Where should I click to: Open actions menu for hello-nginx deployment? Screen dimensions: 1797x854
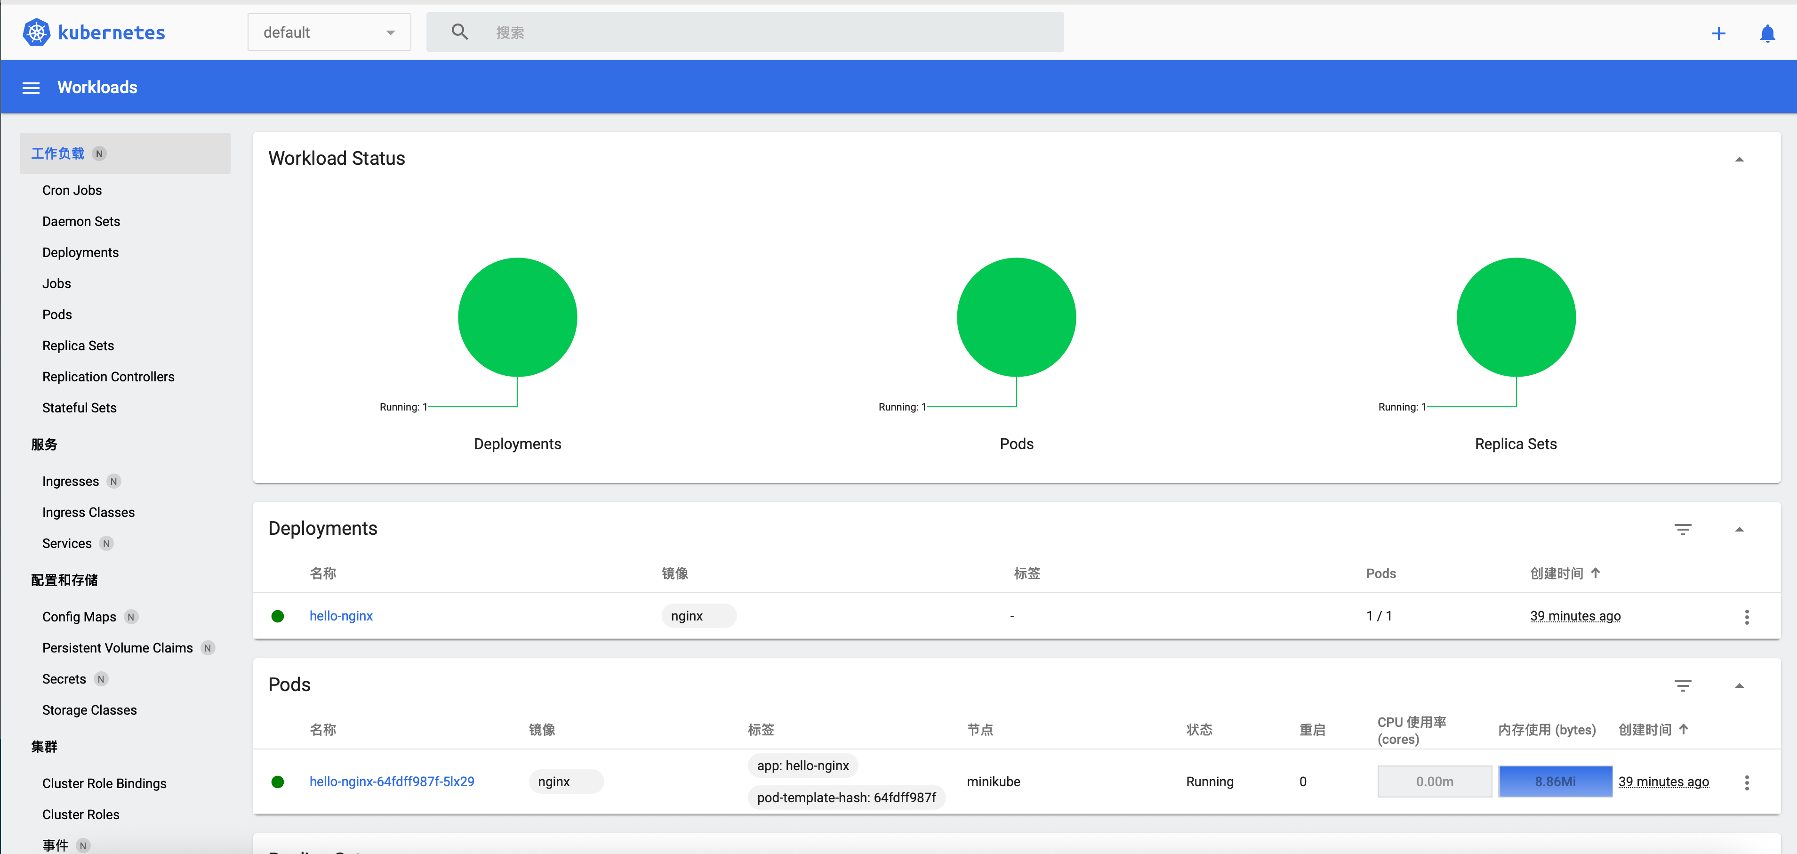point(1747,617)
